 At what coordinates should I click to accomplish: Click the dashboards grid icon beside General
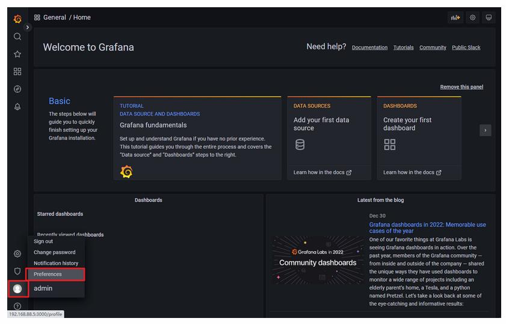(37, 17)
